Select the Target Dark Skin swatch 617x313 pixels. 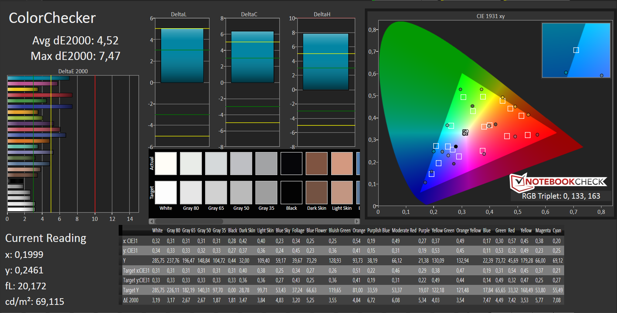pyautogui.click(x=316, y=192)
